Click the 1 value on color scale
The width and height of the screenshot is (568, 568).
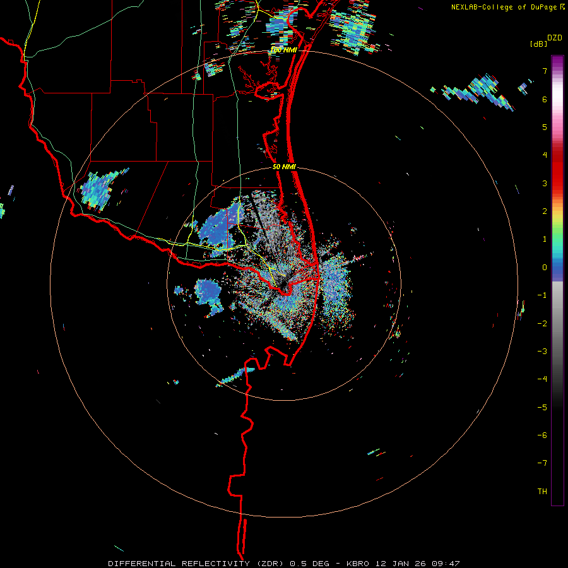pyautogui.click(x=545, y=239)
